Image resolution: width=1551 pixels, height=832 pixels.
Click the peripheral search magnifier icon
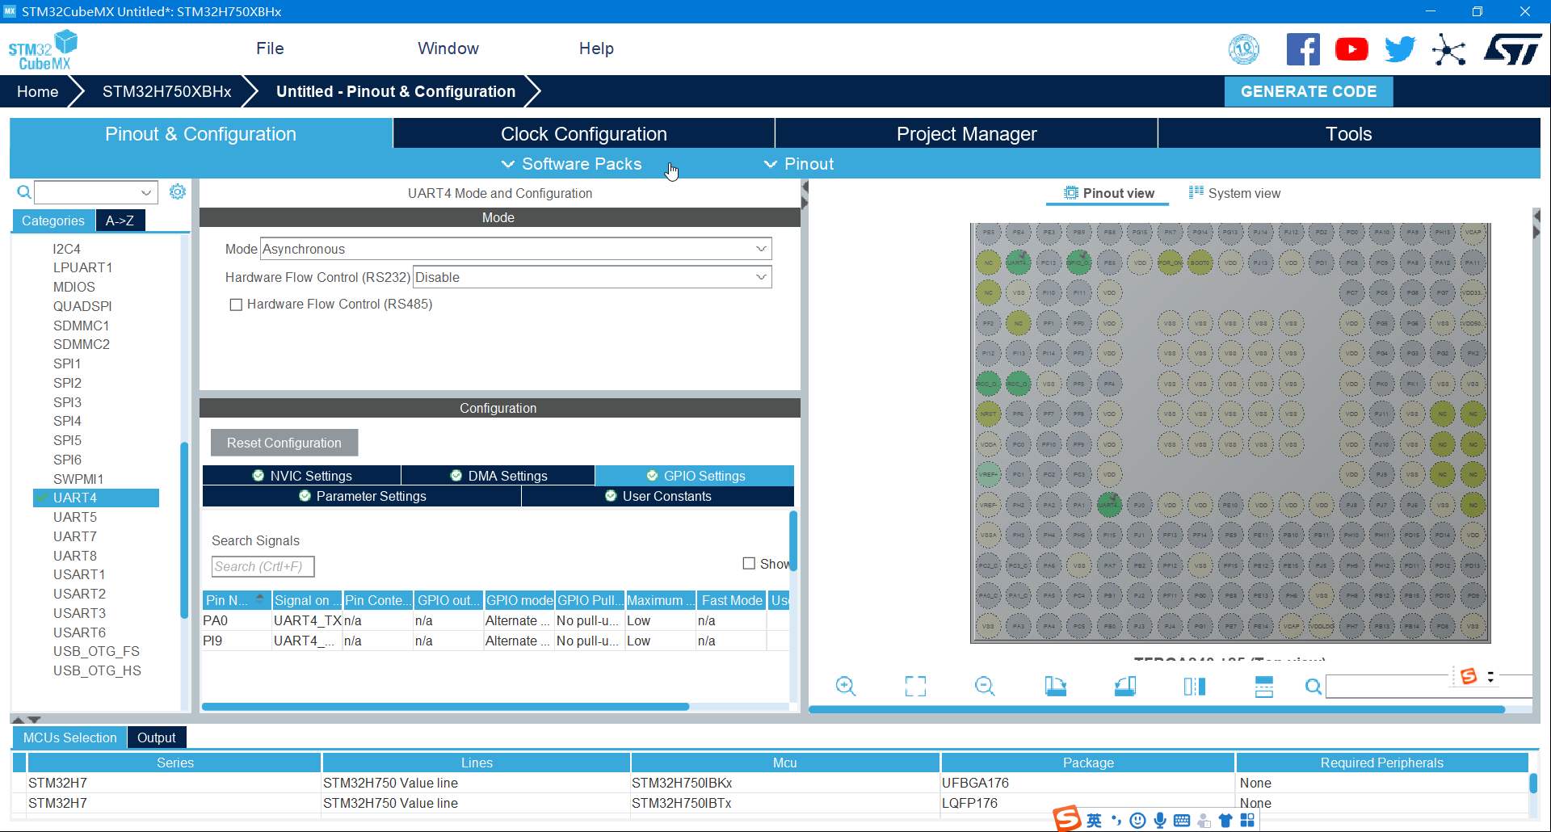coord(24,192)
